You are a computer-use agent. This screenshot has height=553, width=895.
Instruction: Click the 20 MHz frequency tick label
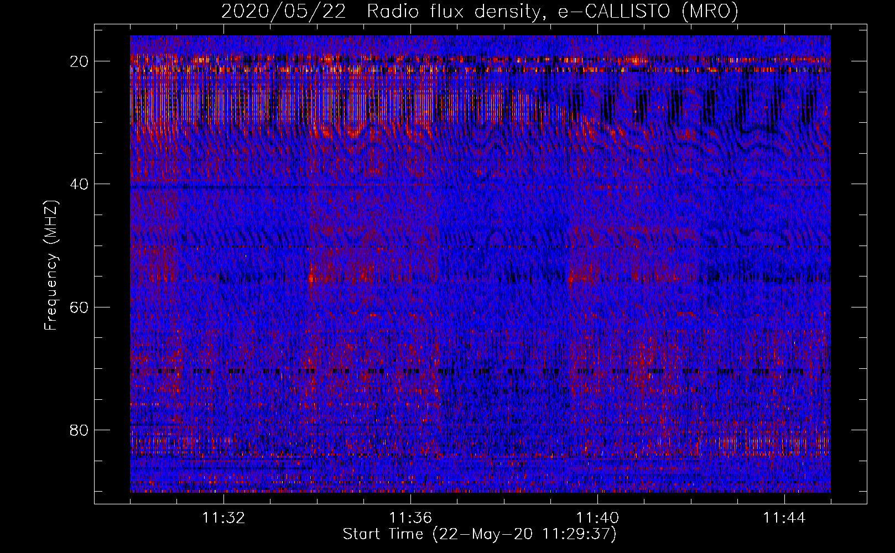[80, 61]
